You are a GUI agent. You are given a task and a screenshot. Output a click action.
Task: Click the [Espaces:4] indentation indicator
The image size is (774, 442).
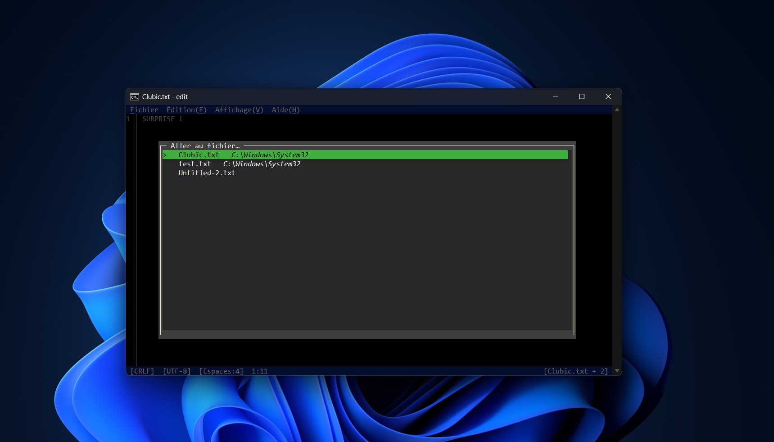click(x=221, y=371)
